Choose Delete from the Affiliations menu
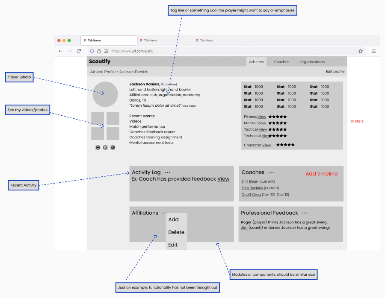The height and width of the screenshot is (298, 385). 176,232
